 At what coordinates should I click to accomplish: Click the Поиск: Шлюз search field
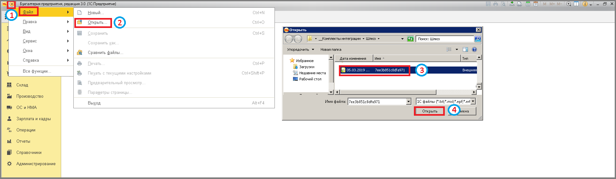coord(445,39)
